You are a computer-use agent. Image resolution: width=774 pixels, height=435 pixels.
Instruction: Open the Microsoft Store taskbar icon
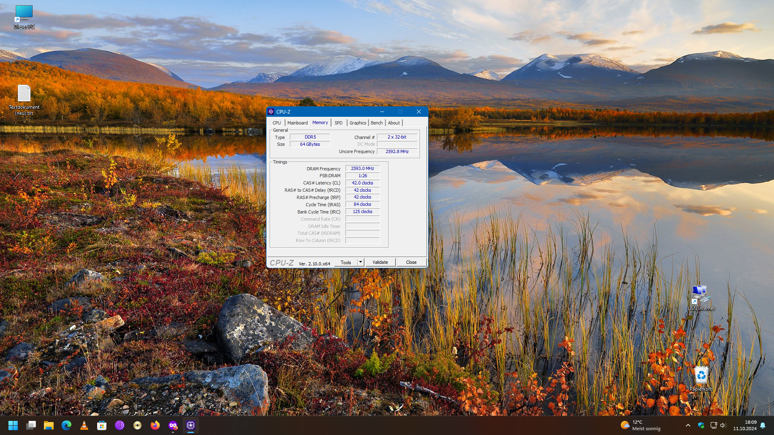click(102, 425)
